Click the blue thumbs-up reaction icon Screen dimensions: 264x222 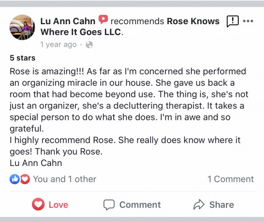(14, 179)
